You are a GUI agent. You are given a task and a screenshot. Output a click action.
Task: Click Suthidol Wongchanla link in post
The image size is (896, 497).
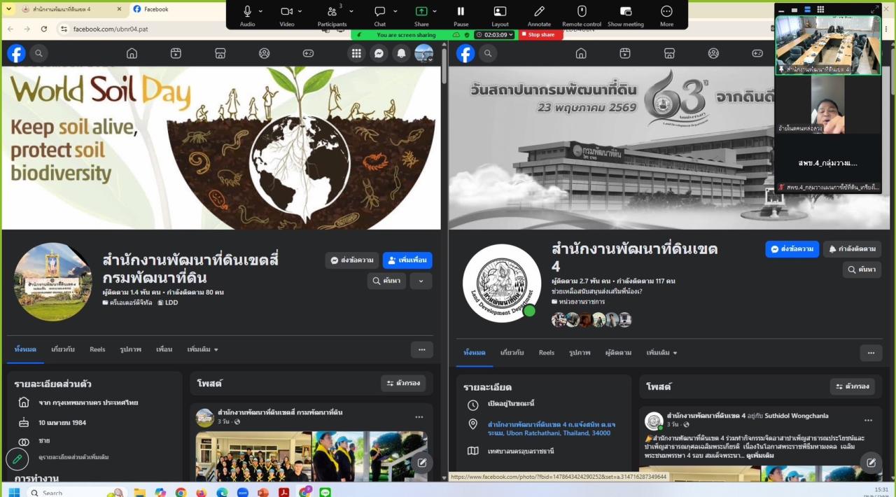click(x=797, y=415)
